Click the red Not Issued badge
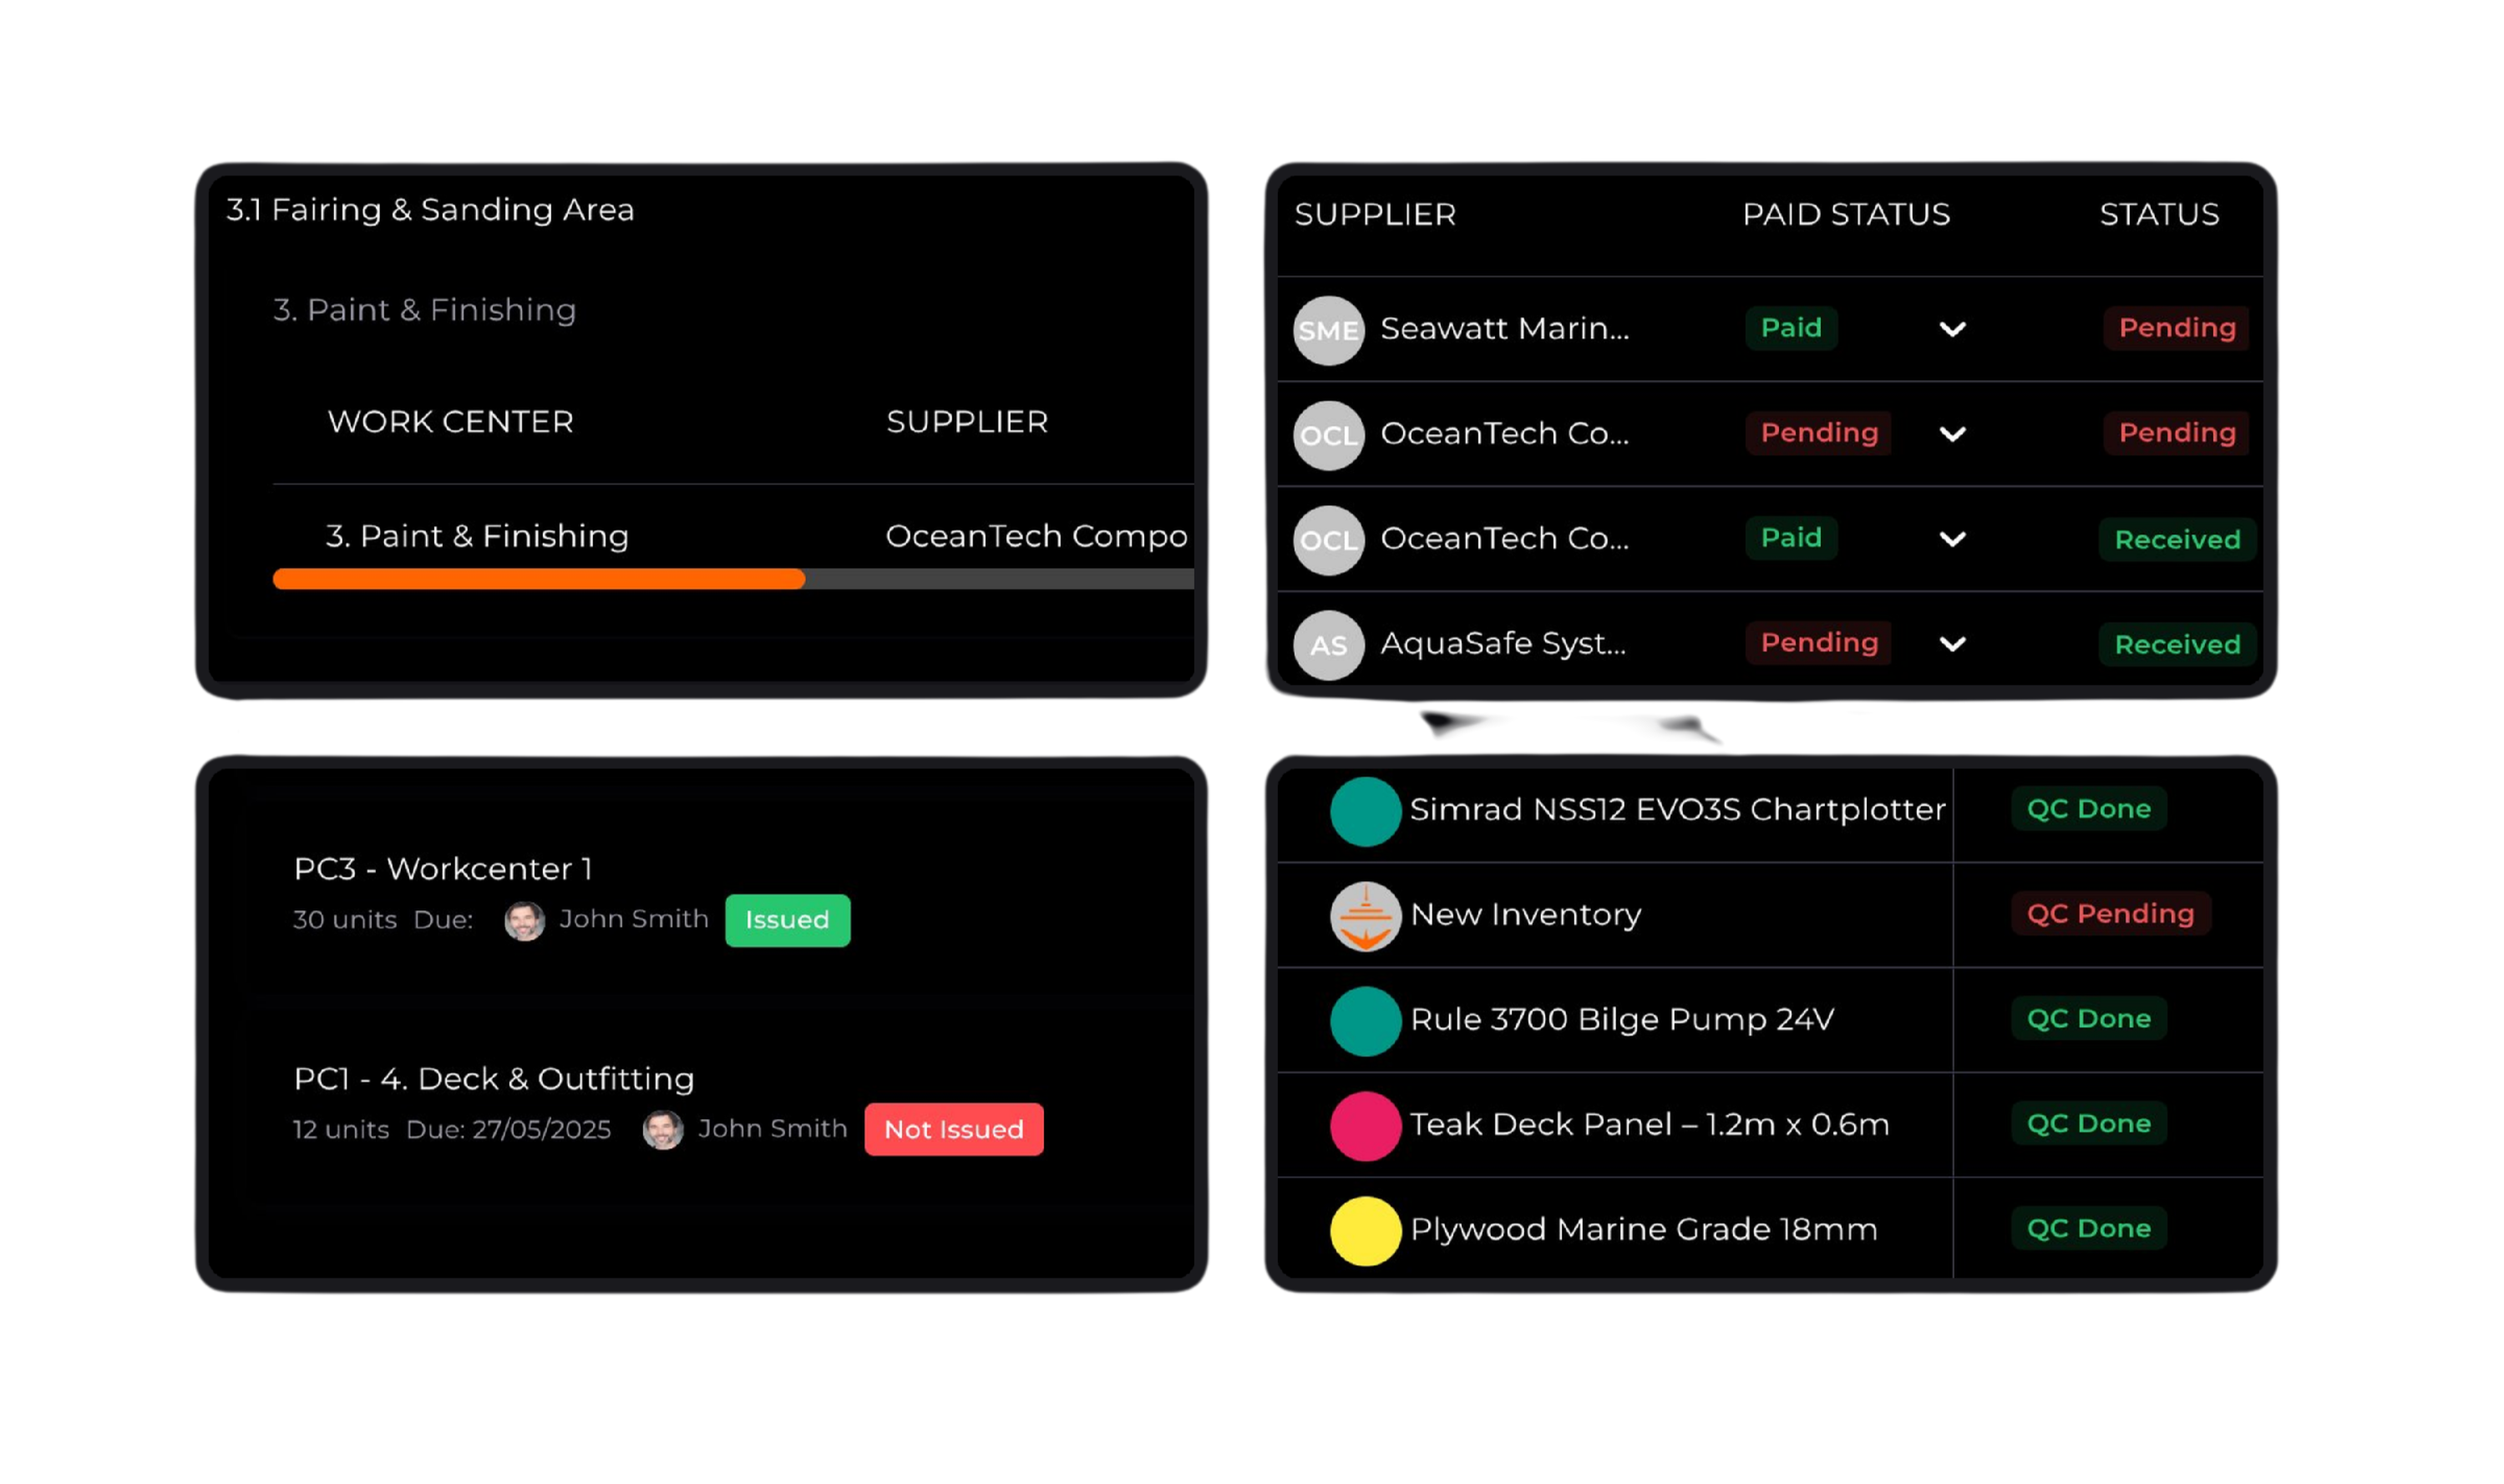The image size is (2504, 1484). (953, 1129)
